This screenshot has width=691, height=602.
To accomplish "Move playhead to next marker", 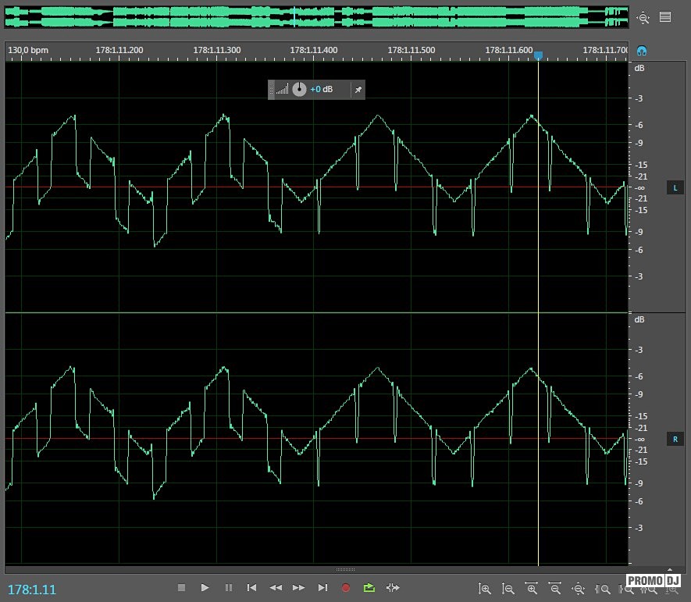I will [322, 588].
